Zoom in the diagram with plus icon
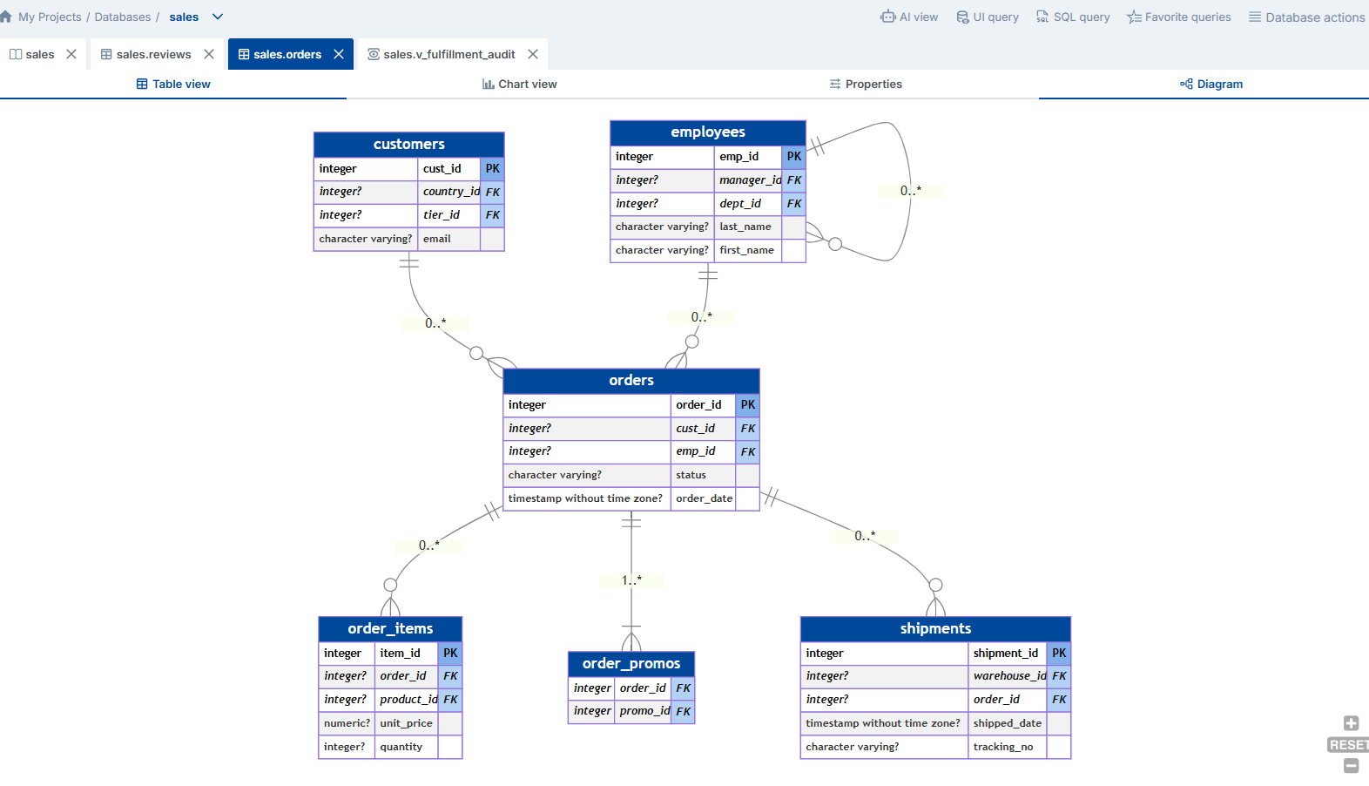 tap(1351, 723)
